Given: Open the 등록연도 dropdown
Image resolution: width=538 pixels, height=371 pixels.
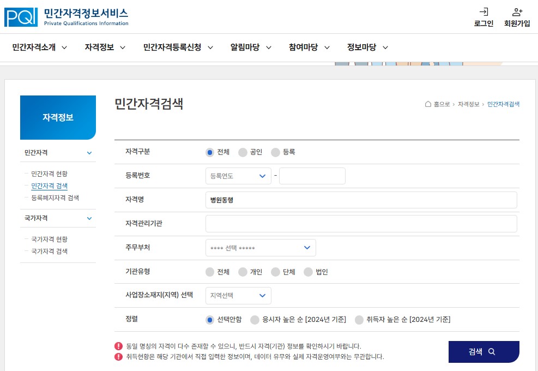Looking at the screenshot, I should (x=238, y=176).
